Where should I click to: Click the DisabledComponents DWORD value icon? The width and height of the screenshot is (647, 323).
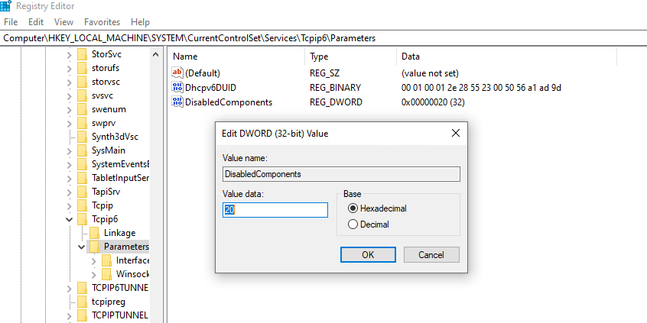177,102
